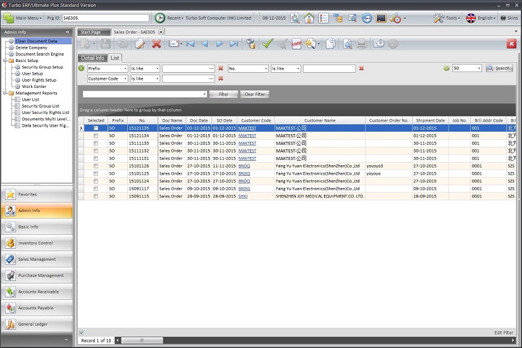The image size is (522, 348).
Task: Tick the Selected checkbox for order 15111132
Action: 96,151
